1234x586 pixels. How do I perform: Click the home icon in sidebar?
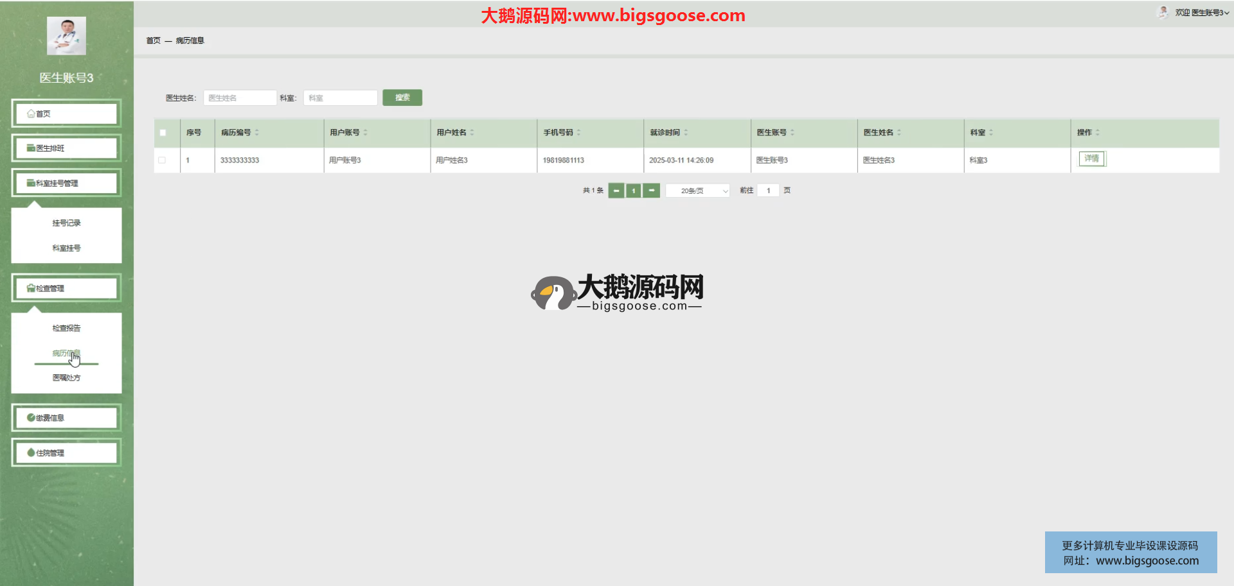click(x=31, y=114)
